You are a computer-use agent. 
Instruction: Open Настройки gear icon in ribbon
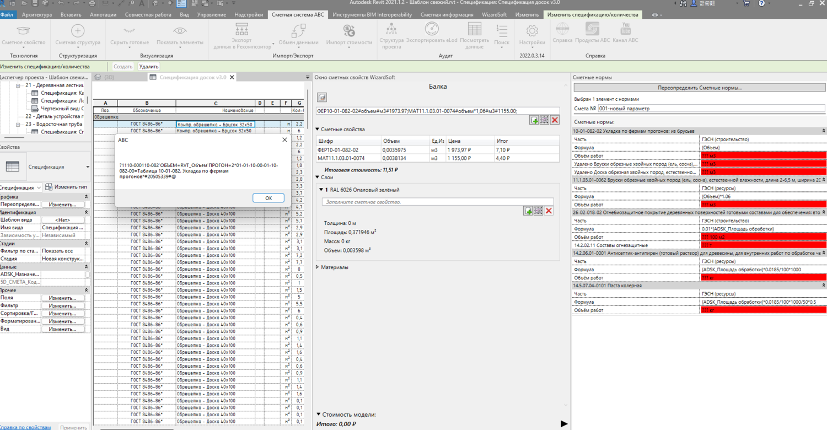click(x=531, y=31)
